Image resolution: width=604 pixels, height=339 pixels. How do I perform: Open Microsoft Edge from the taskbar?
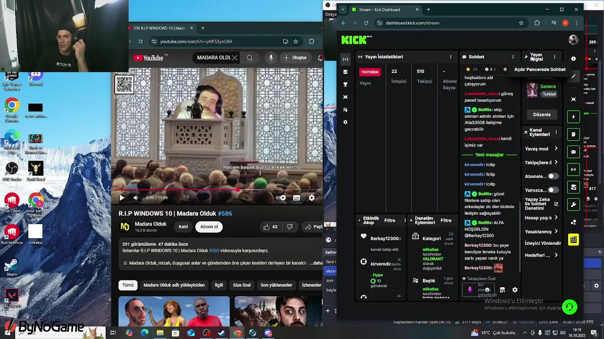144,333
